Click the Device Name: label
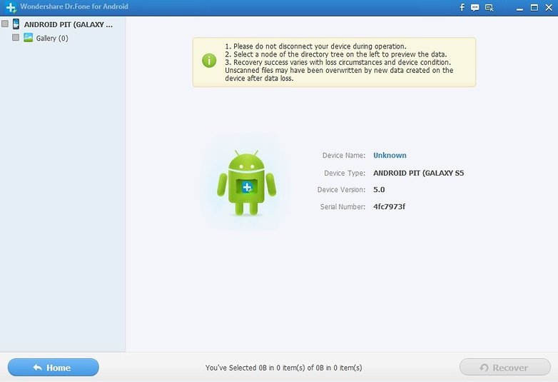Image resolution: width=558 pixels, height=382 pixels. [x=344, y=155]
